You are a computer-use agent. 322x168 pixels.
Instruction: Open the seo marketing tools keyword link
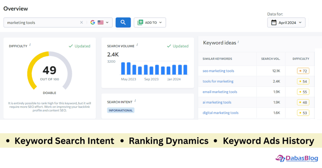click(218, 71)
